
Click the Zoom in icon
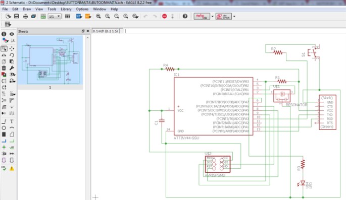[108, 16]
